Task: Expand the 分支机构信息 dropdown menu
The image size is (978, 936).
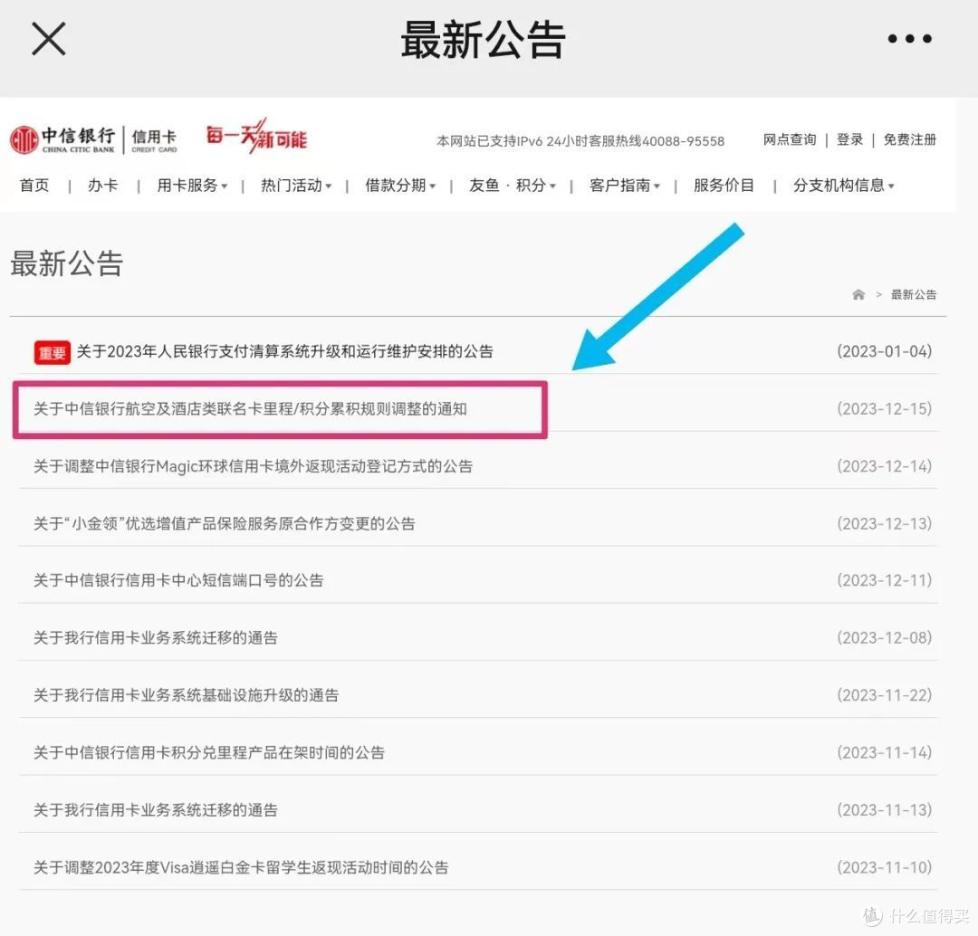Action: [844, 186]
